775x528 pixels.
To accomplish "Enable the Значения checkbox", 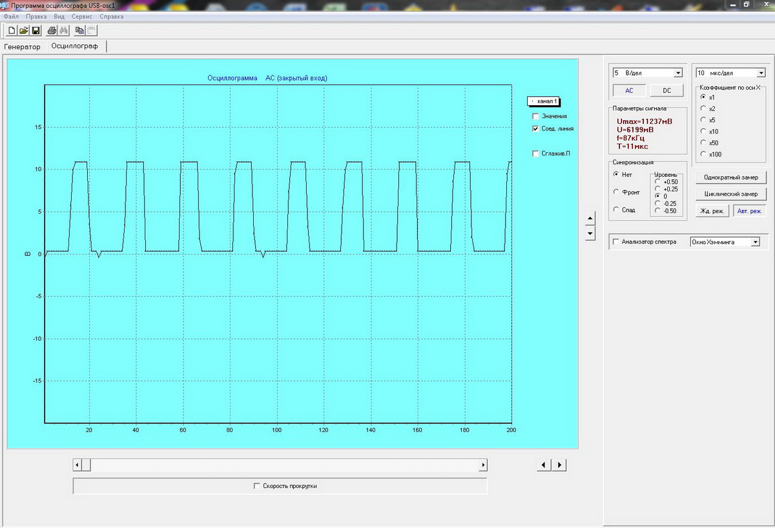I will (535, 116).
